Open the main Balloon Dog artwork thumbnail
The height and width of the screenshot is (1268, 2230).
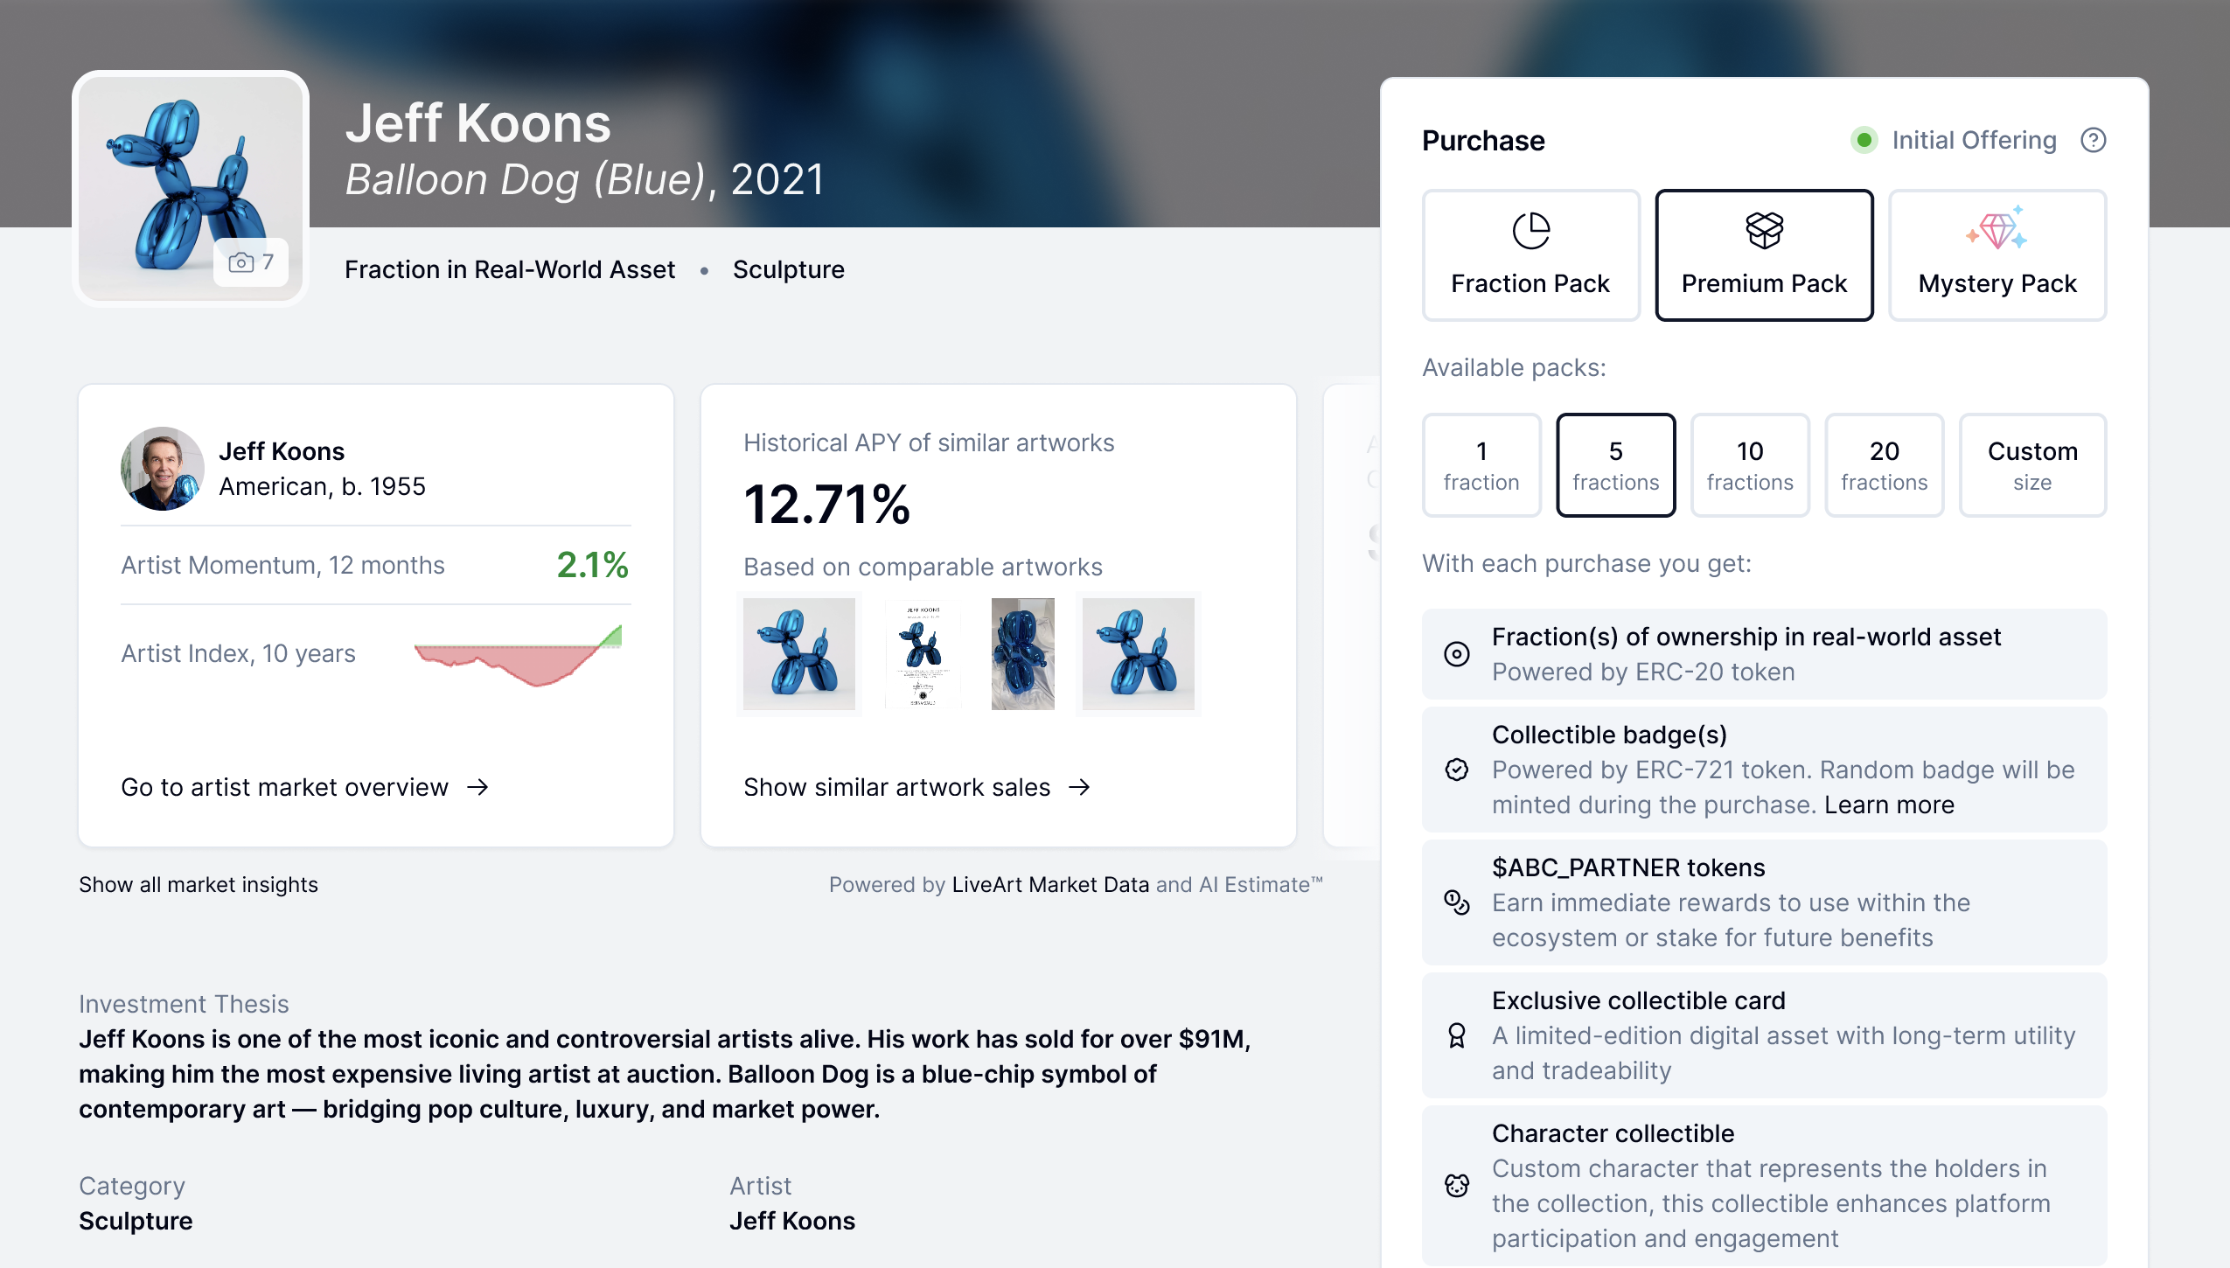coord(191,189)
